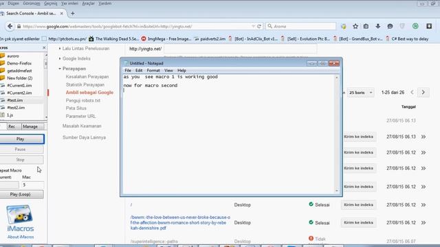This screenshot has height=247, width=440.
Task: Click the Stop macro button
Action: tap(20, 160)
